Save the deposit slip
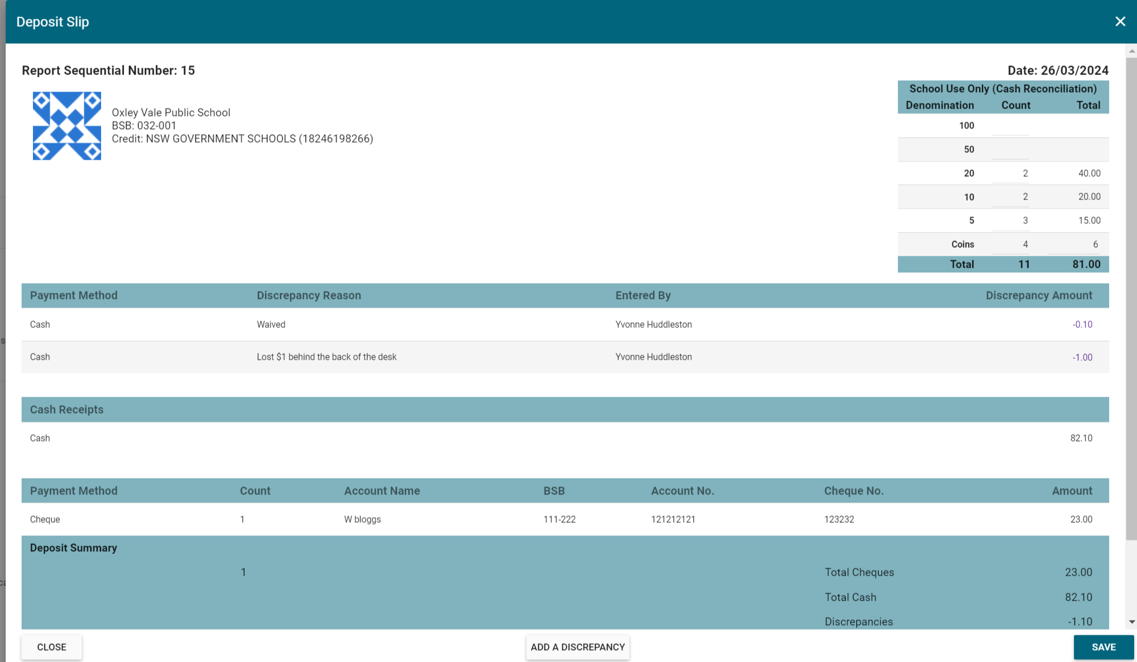 (1103, 647)
